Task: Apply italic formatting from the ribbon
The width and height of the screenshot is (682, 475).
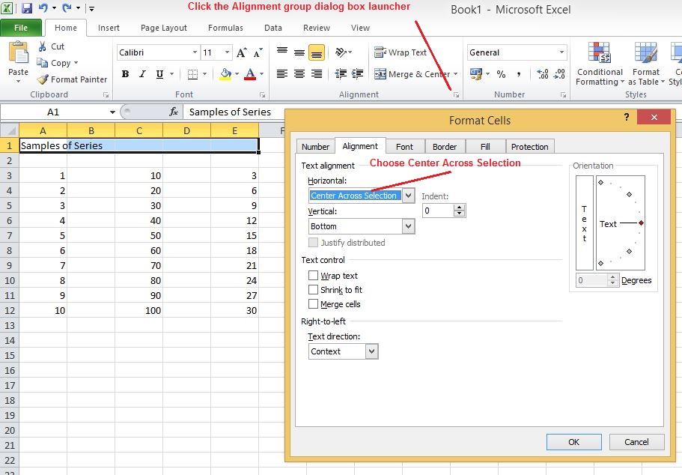Action: coord(142,75)
